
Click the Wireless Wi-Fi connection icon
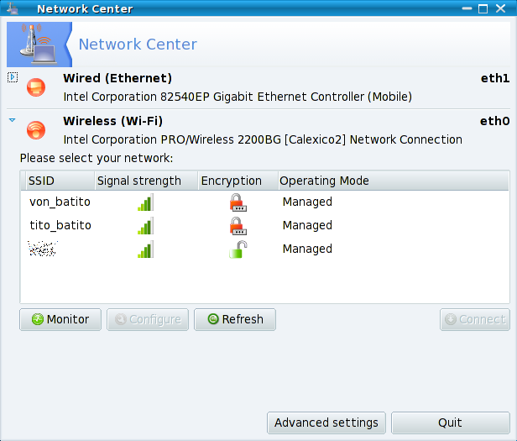click(35, 129)
